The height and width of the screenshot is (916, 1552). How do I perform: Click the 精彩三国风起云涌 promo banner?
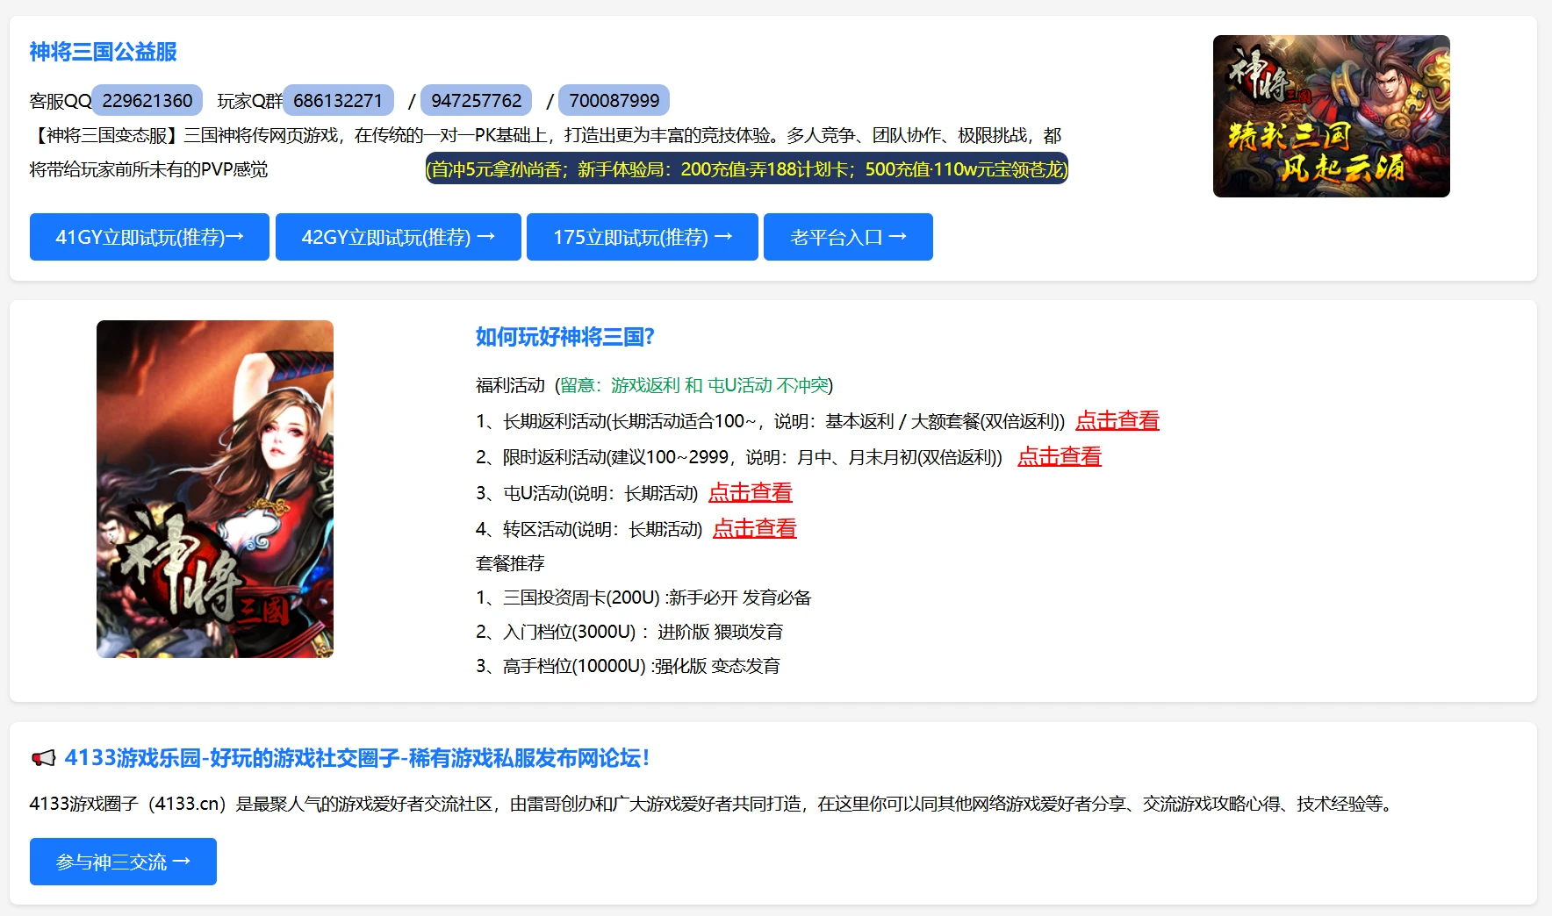[x=1331, y=116]
